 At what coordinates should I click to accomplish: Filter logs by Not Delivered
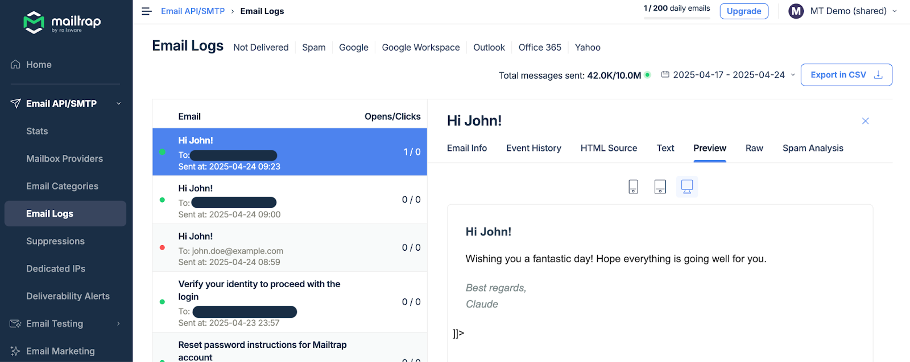pos(260,48)
